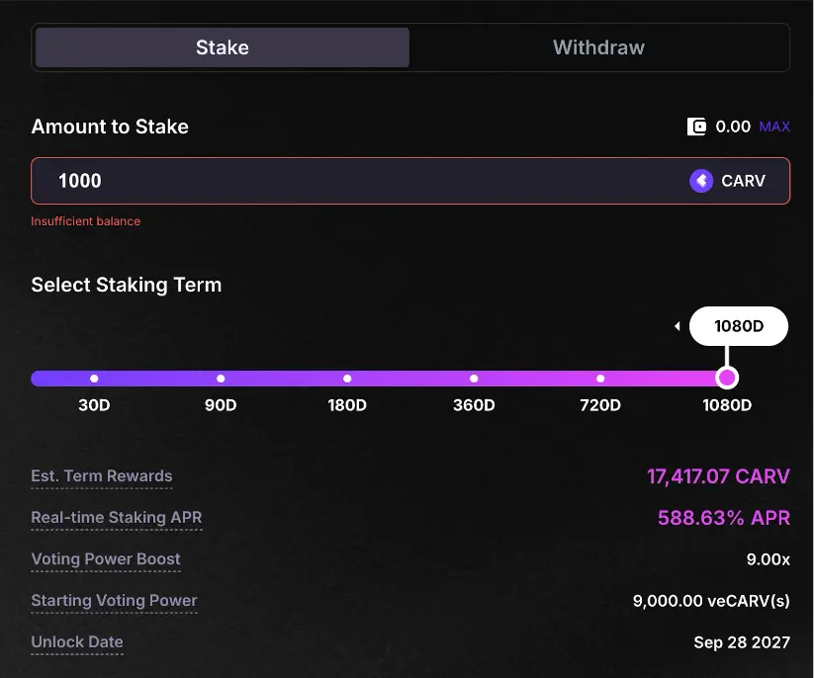
Task: Switch to the Stake tab
Action: coord(222,47)
